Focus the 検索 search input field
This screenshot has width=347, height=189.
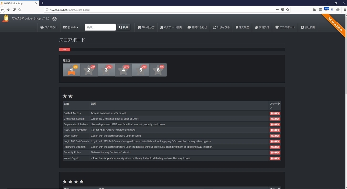tap(100, 27)
